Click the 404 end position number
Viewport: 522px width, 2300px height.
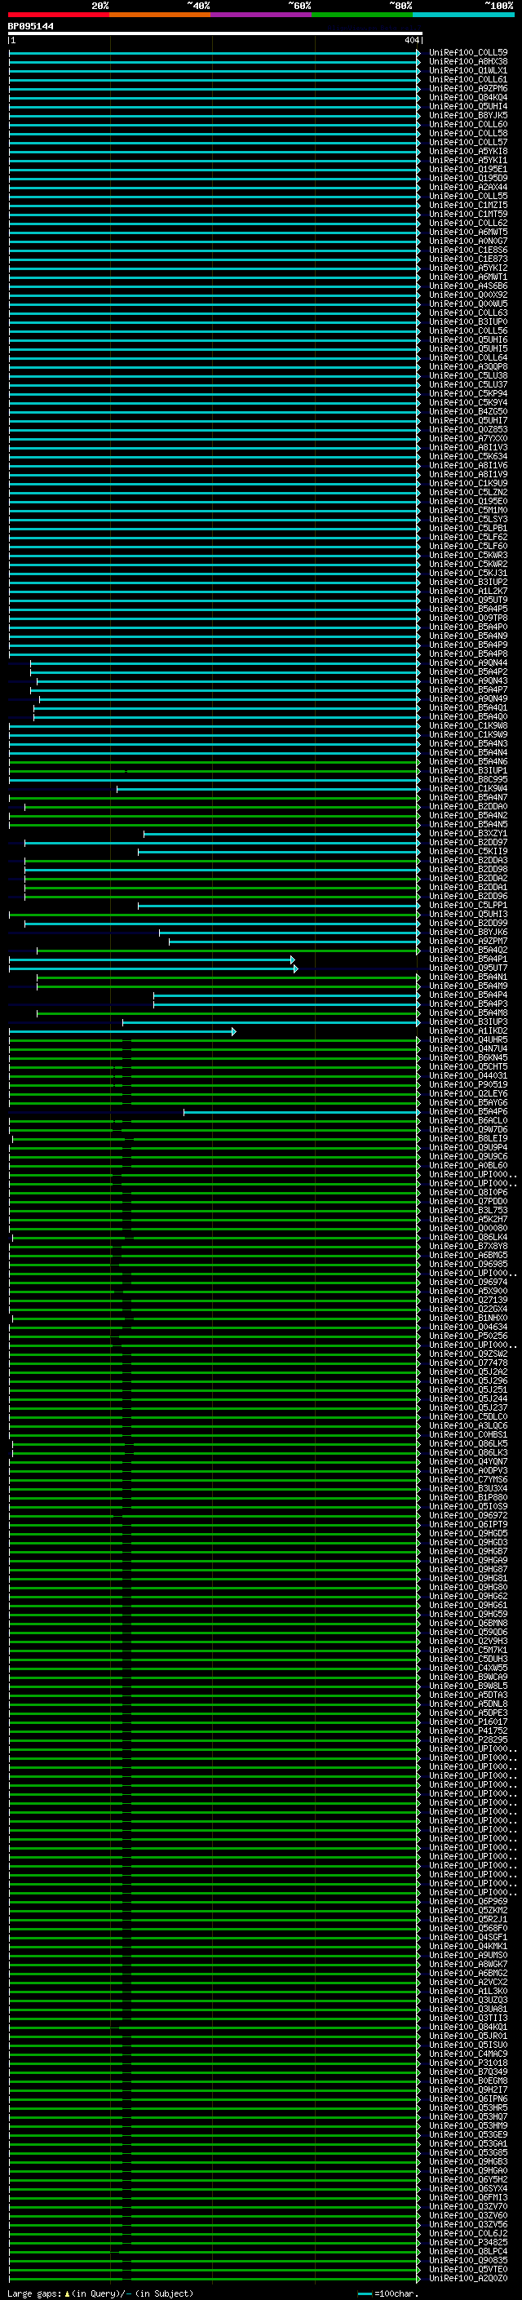tap(411, 40)
